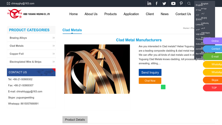Open Electroplated Wire & Strips category link
This screenshot has width=222, height=125.
click(26, 62)
